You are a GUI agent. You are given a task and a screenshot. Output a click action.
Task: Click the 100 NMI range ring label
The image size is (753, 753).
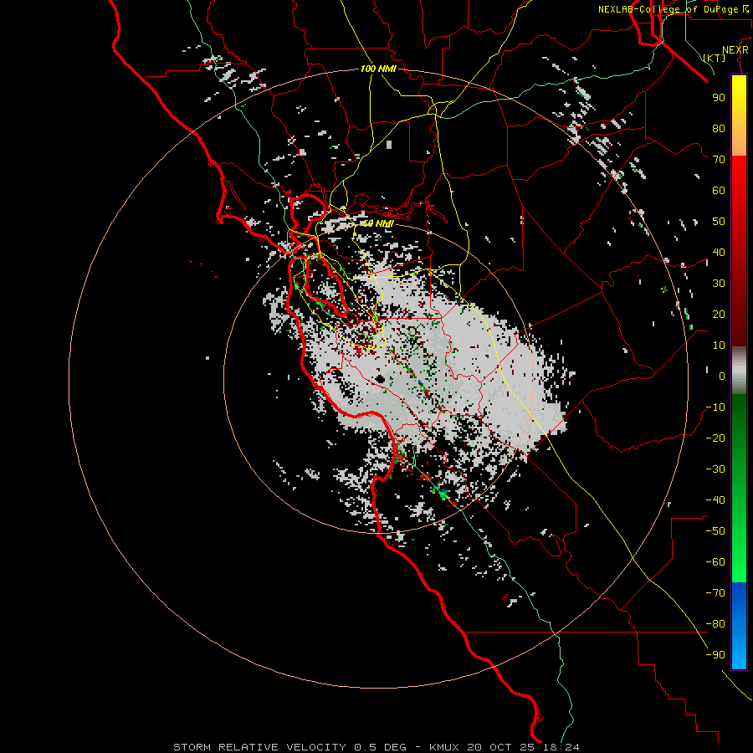[378, 69]
